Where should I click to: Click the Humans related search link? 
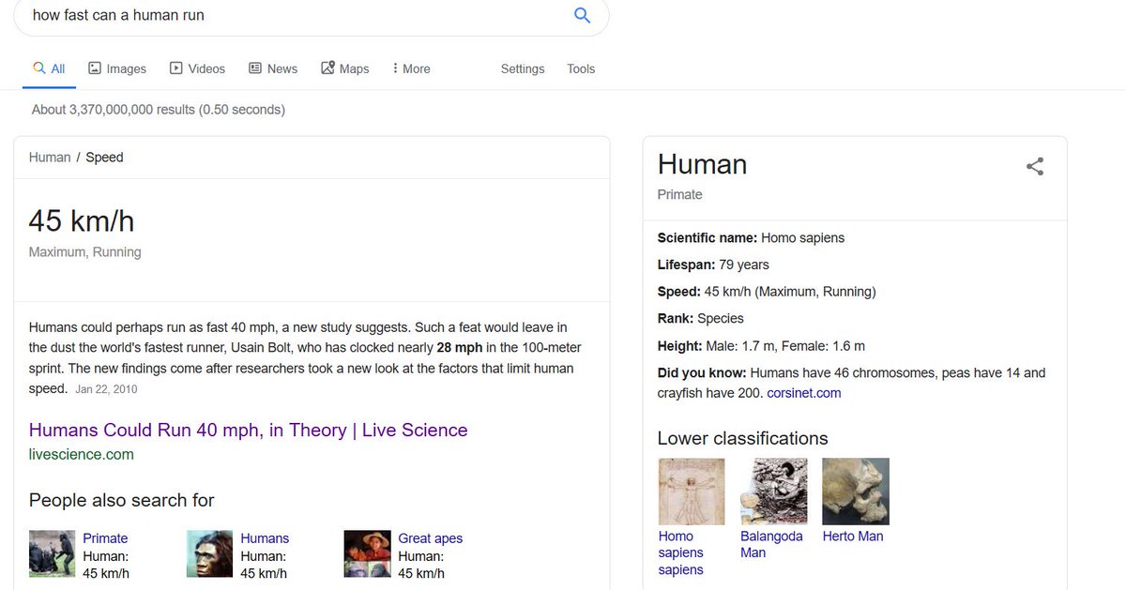265,538
